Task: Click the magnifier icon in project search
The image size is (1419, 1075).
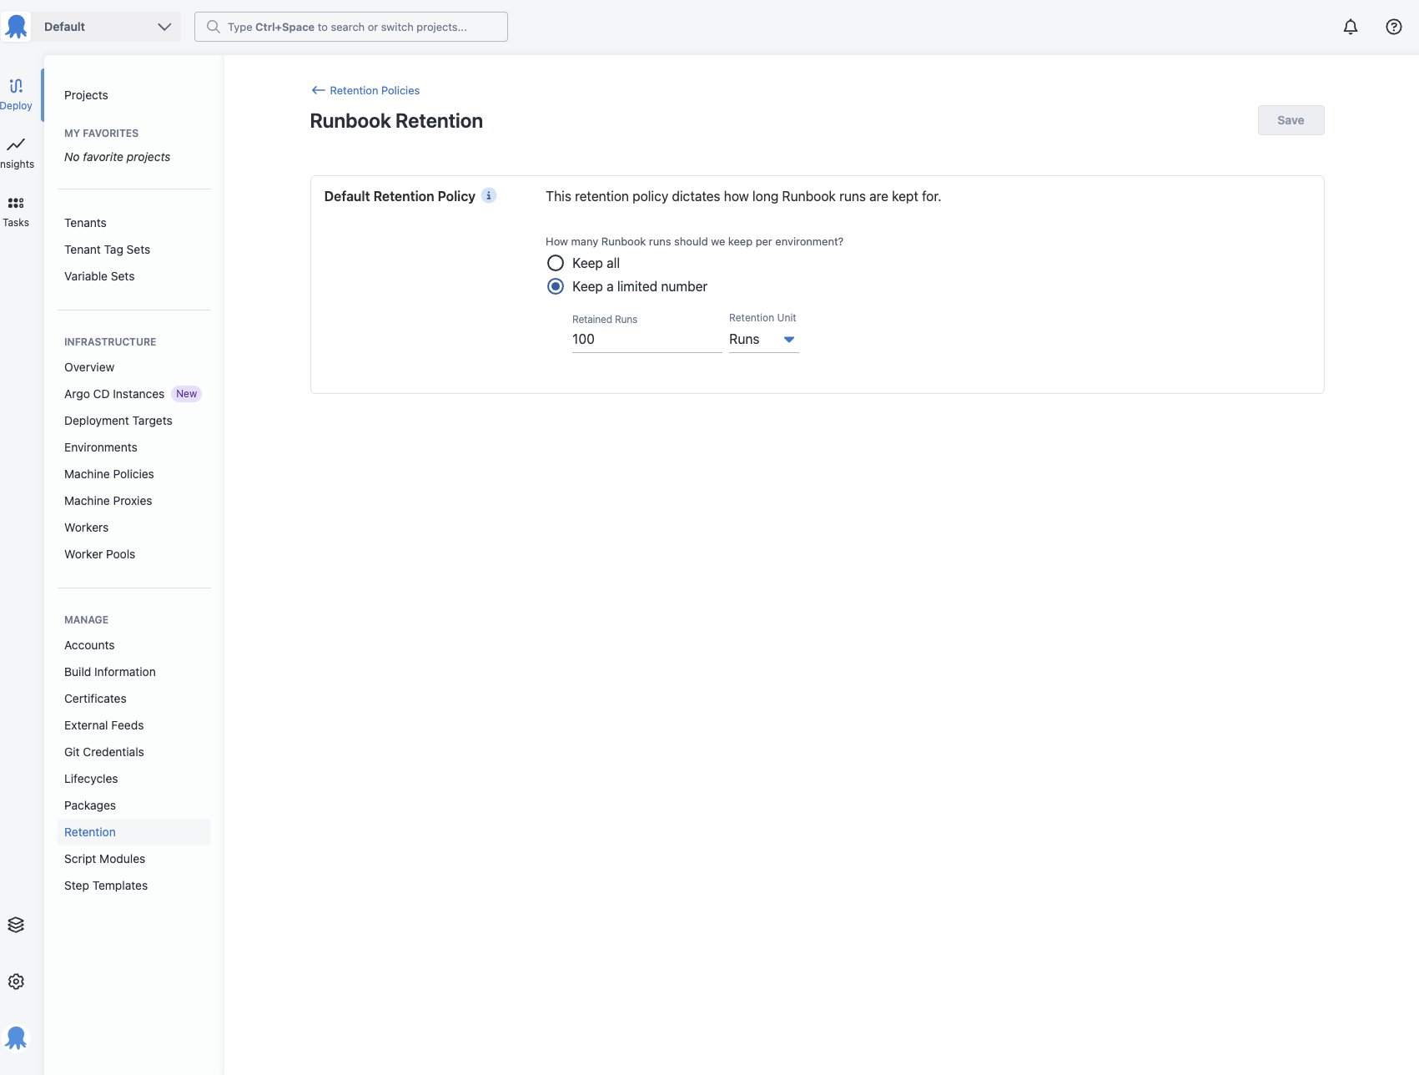Action: pyautogui.click(x=214, y=27)
